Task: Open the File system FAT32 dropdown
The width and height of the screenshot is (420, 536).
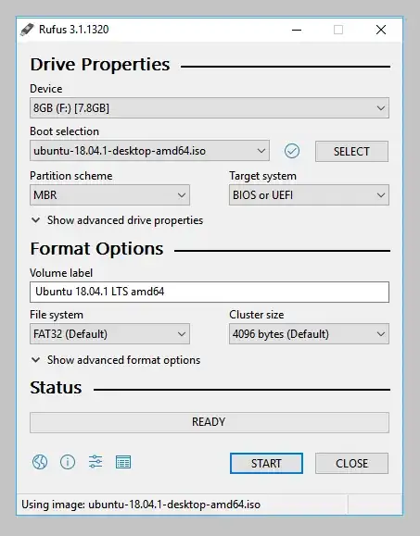Action: pos(109,334)
